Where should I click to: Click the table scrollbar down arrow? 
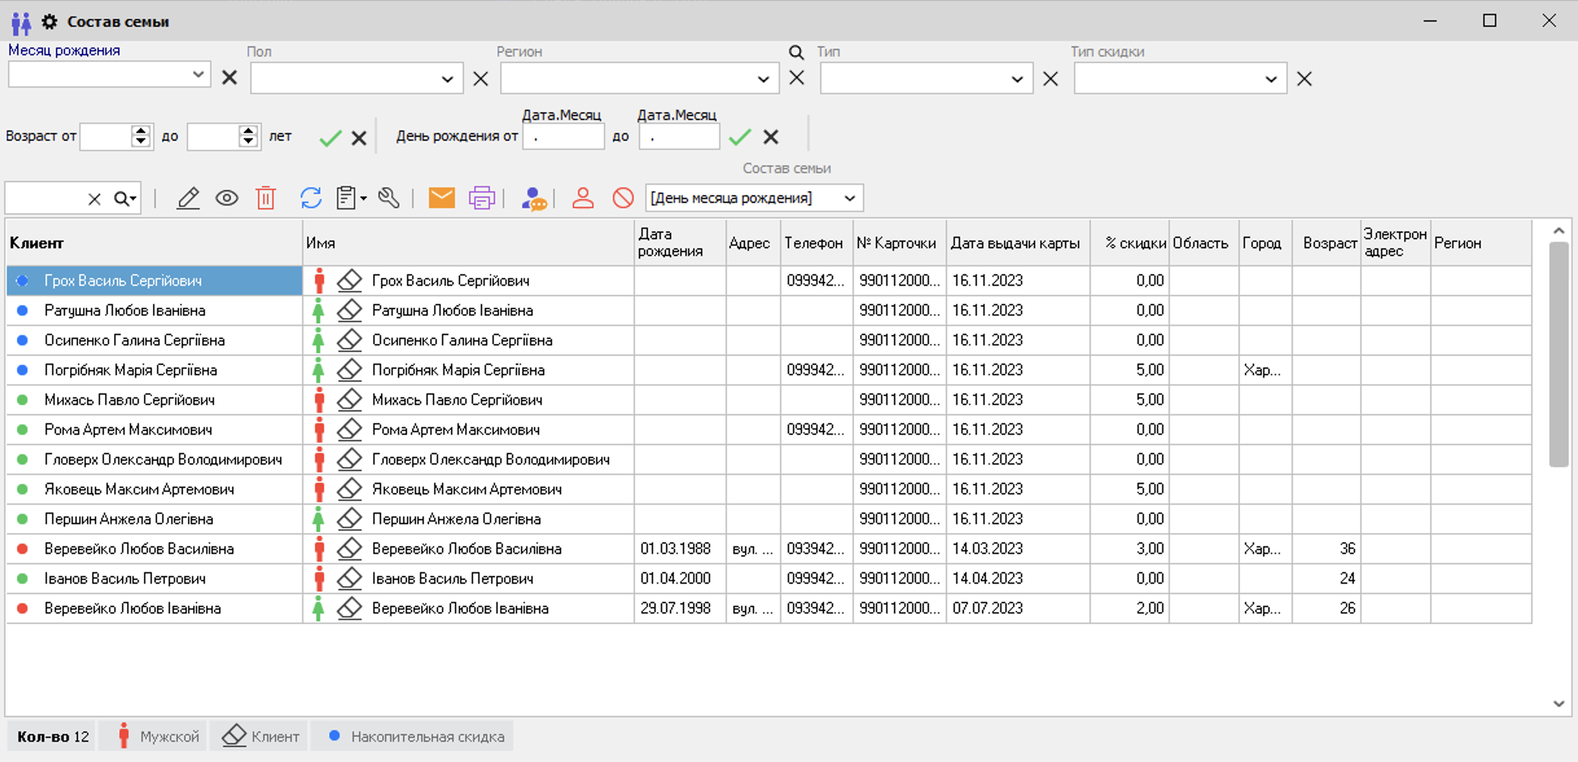[1559, 704]
